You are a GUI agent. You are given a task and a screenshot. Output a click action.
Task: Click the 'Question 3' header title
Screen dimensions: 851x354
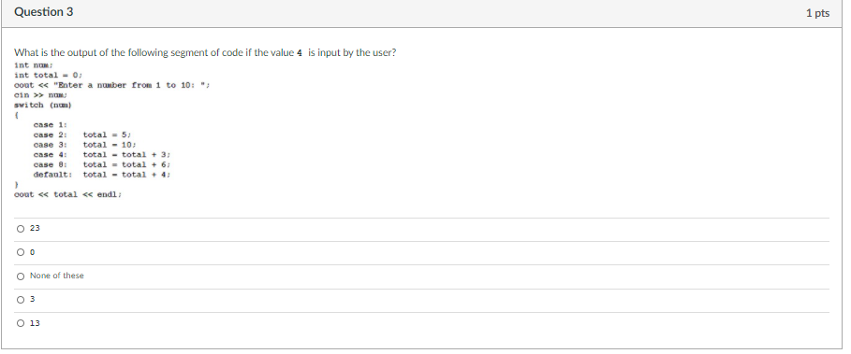(43, 12)
